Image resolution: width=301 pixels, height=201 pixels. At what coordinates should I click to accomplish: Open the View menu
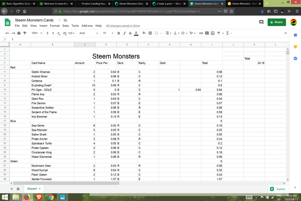coord(33,26)
